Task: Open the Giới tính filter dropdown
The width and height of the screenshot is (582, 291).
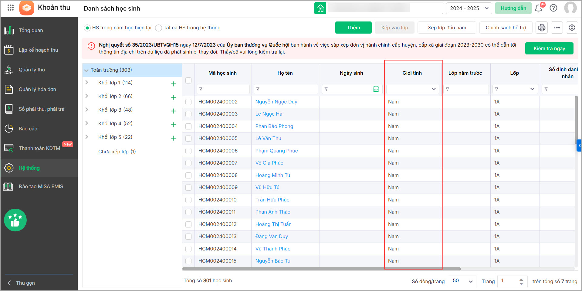Action: [412, 89]
